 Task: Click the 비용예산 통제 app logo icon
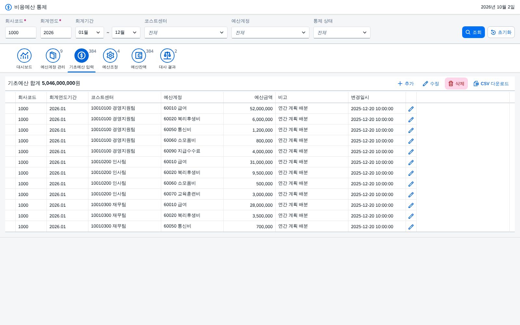8,7
